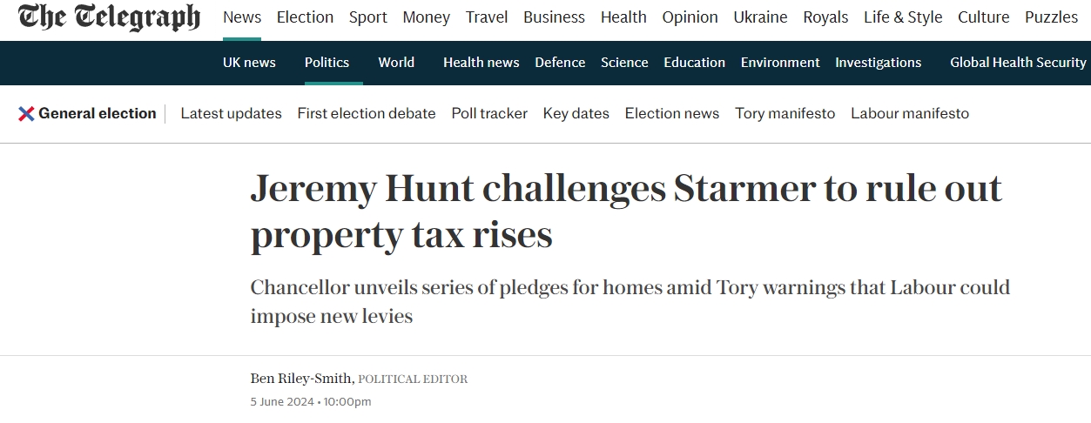Open the Poll tracker link

(x=489, y=113)
